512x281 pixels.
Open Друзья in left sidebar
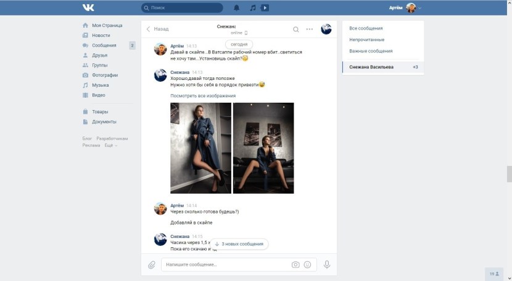[x=99, y=55]
